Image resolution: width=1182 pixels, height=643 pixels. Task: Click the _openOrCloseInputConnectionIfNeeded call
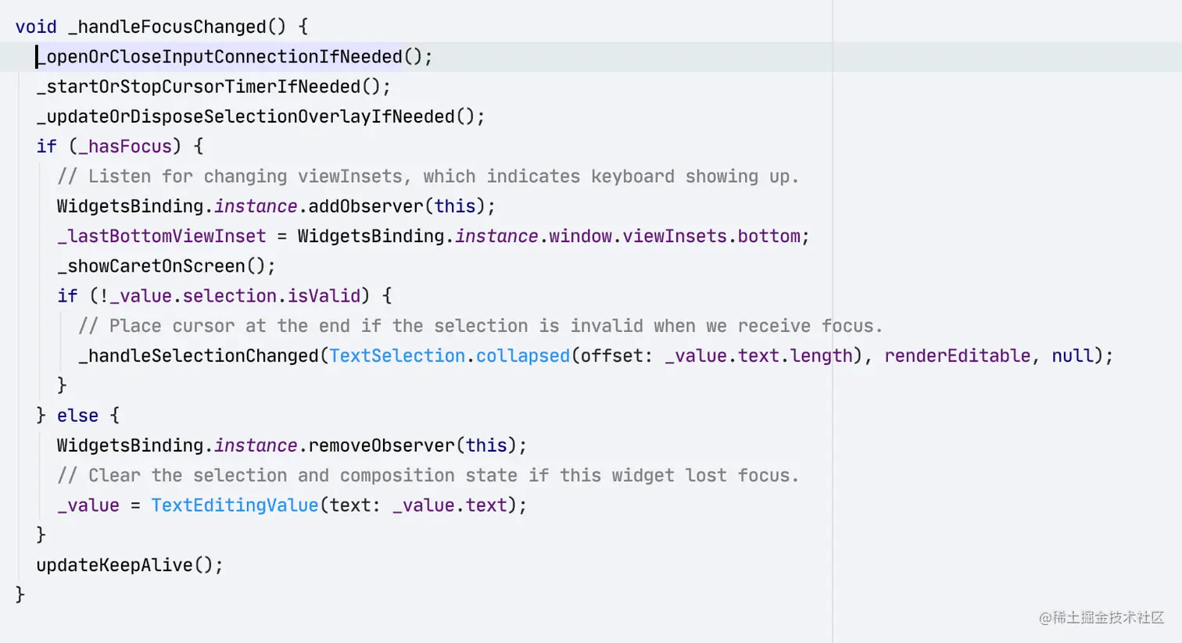coord(220,57)
